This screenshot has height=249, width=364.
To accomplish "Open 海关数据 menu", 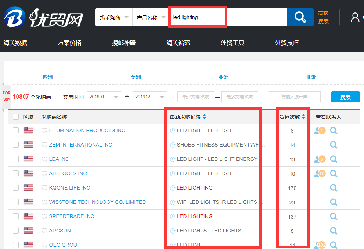I will [15, 43].
